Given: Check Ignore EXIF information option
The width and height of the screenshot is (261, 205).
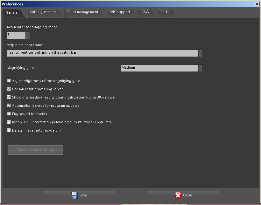Looking at the screenshot, I should [9, 122].
